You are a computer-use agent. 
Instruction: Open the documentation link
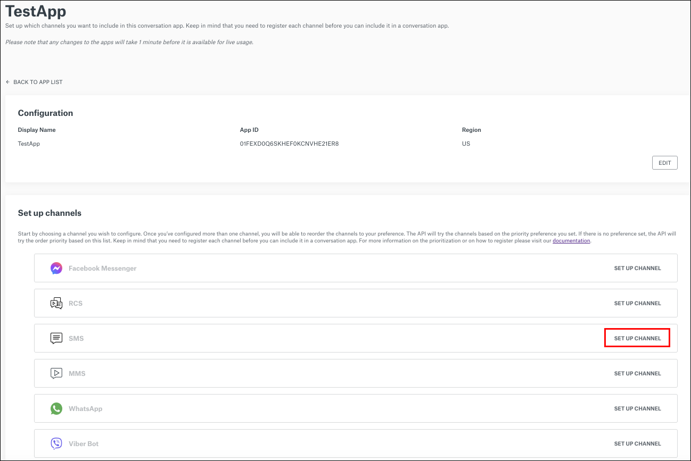click(x=571, y=240)
